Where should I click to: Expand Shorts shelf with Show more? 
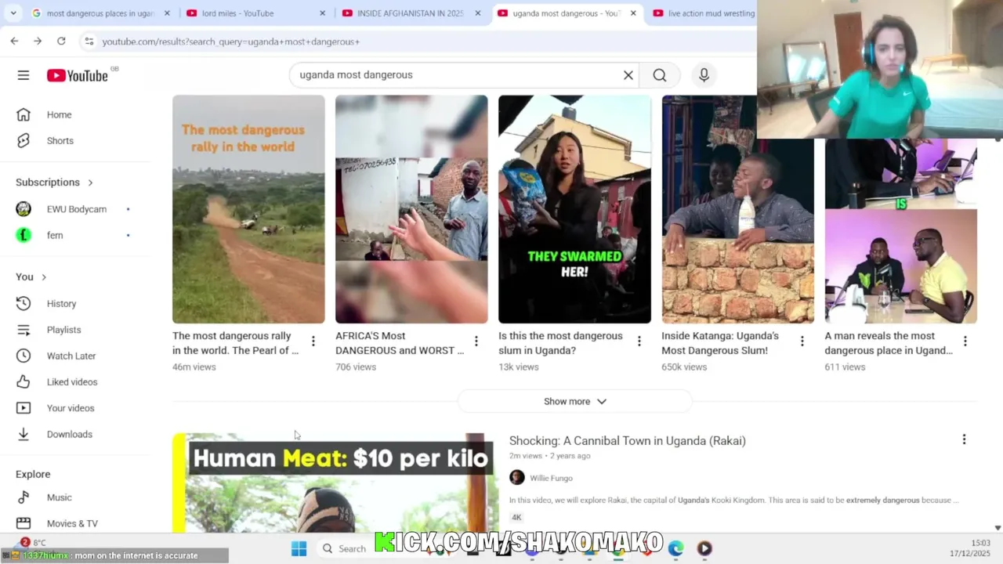574,401
